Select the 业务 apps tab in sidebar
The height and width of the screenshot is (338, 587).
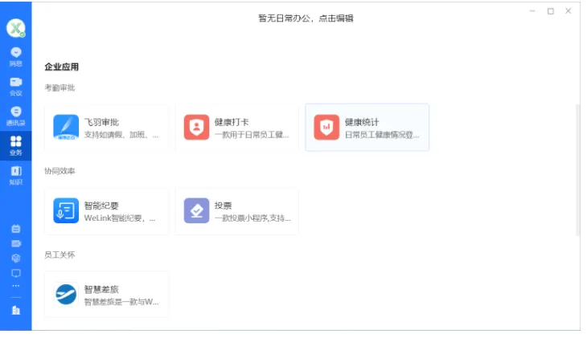coord(16,146)
